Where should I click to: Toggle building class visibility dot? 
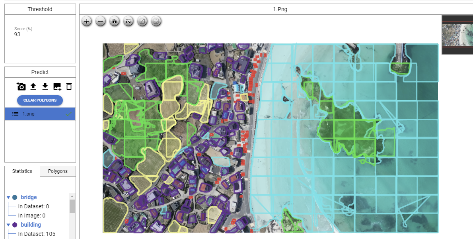point(15,225)
